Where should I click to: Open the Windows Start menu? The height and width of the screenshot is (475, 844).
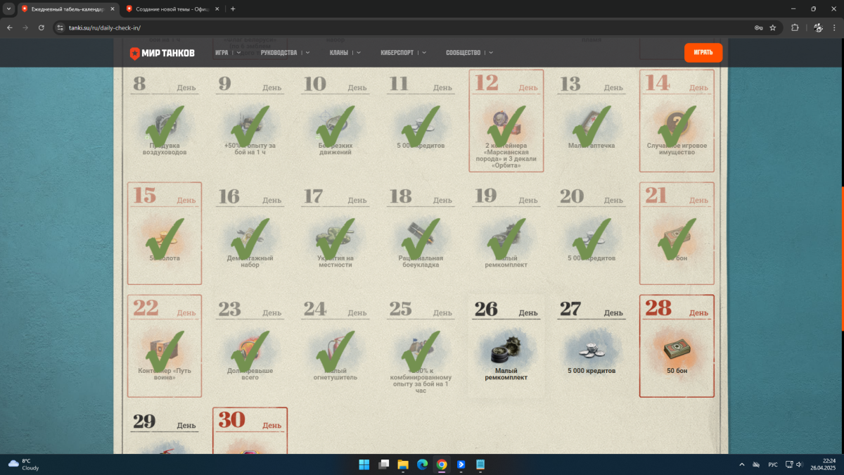coord(364,464)
